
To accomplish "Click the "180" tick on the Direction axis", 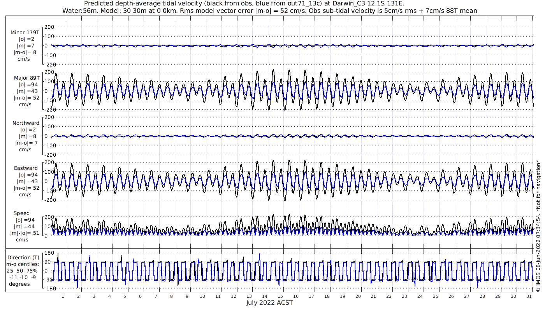I will [49, 254].
